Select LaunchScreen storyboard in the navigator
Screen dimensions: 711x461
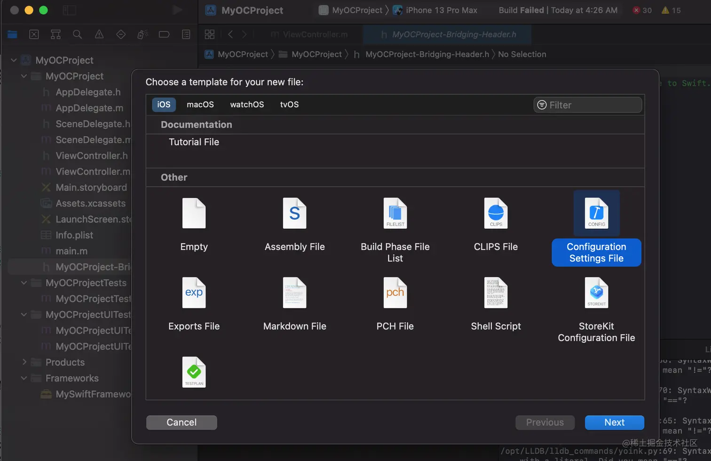pos(93,219)
